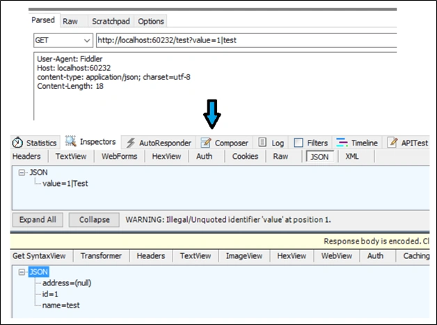Click the Statistics stopwatch icon
Viewport: 437px width, 325px height.
[17, 143]
